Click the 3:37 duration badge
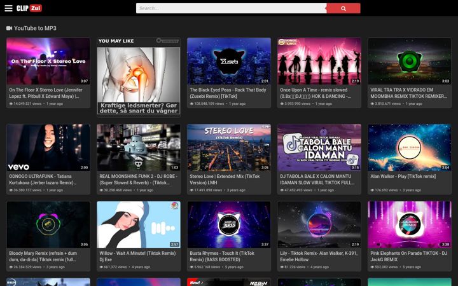Image resolution: width=458 pixels, height=286 pixels. (265, 245)
